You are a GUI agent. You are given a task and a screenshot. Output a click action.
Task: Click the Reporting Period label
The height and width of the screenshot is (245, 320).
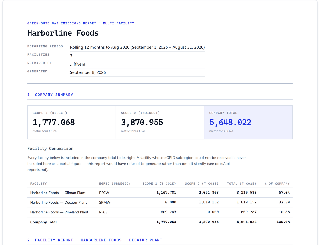tap(45, 46)
